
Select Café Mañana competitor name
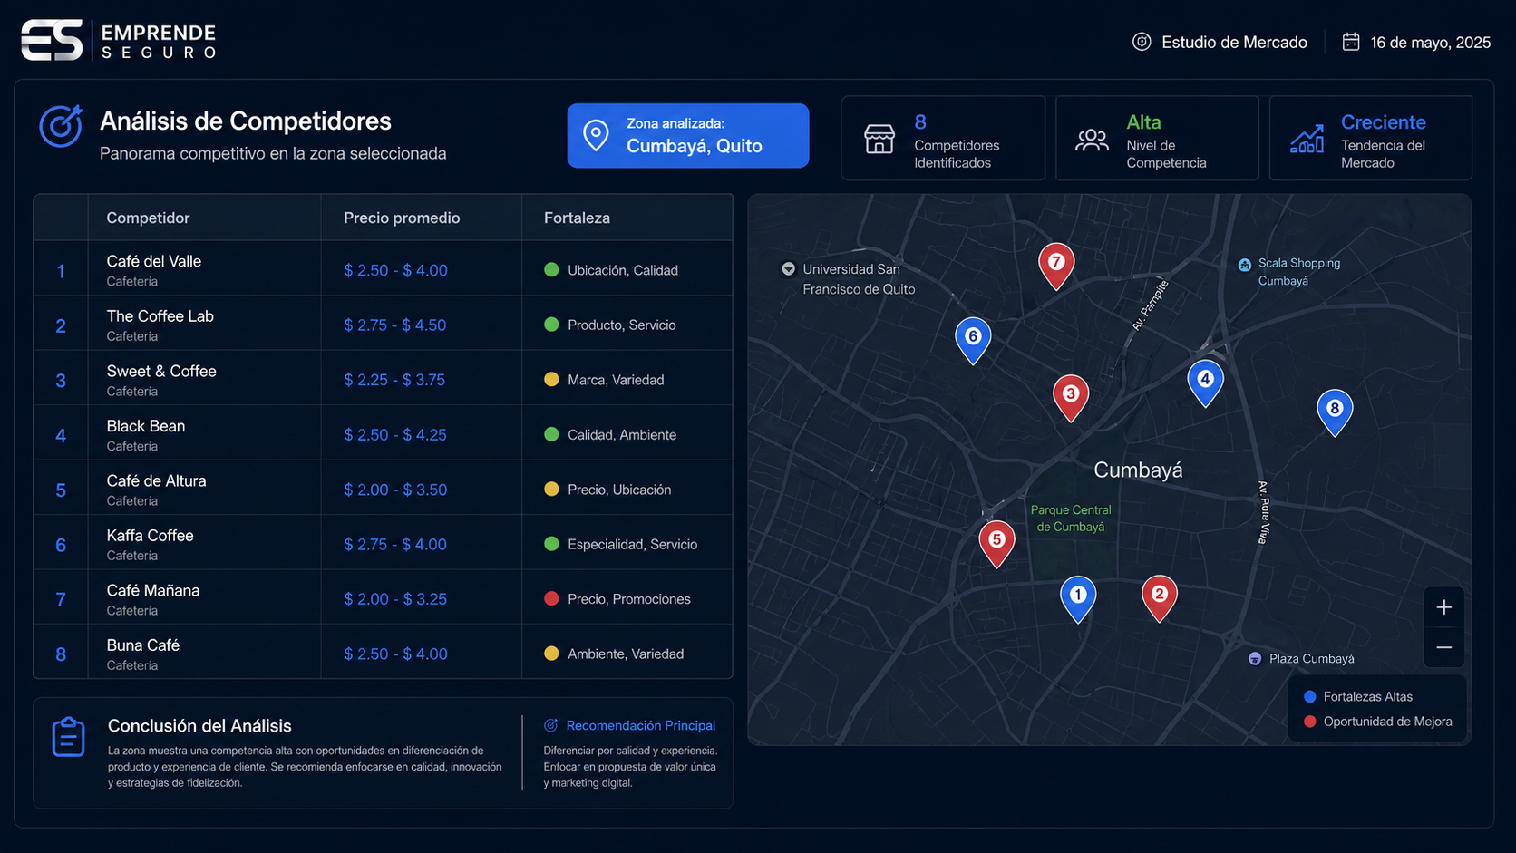152,590
